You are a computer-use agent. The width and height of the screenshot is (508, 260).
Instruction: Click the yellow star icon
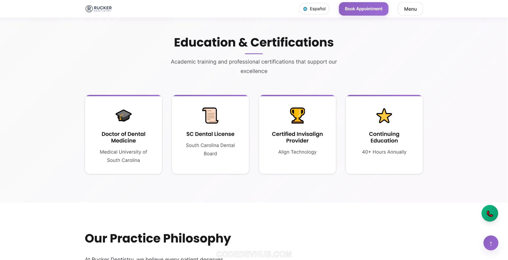[x=384, y=116]
